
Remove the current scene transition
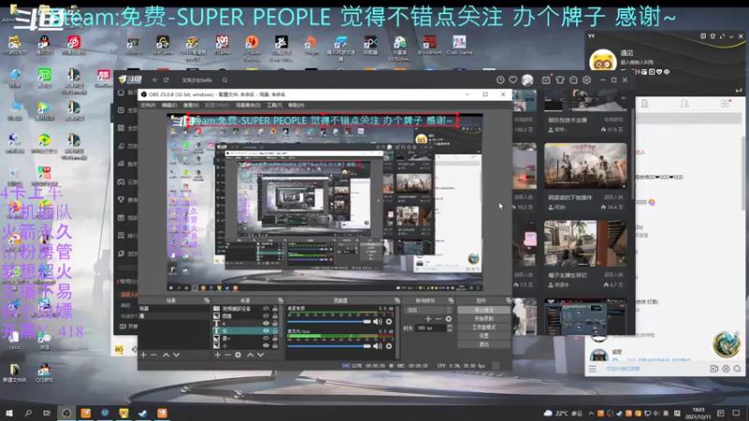pos(438,319)
